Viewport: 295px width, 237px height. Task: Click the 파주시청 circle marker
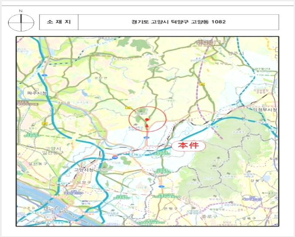pos(37,89)
